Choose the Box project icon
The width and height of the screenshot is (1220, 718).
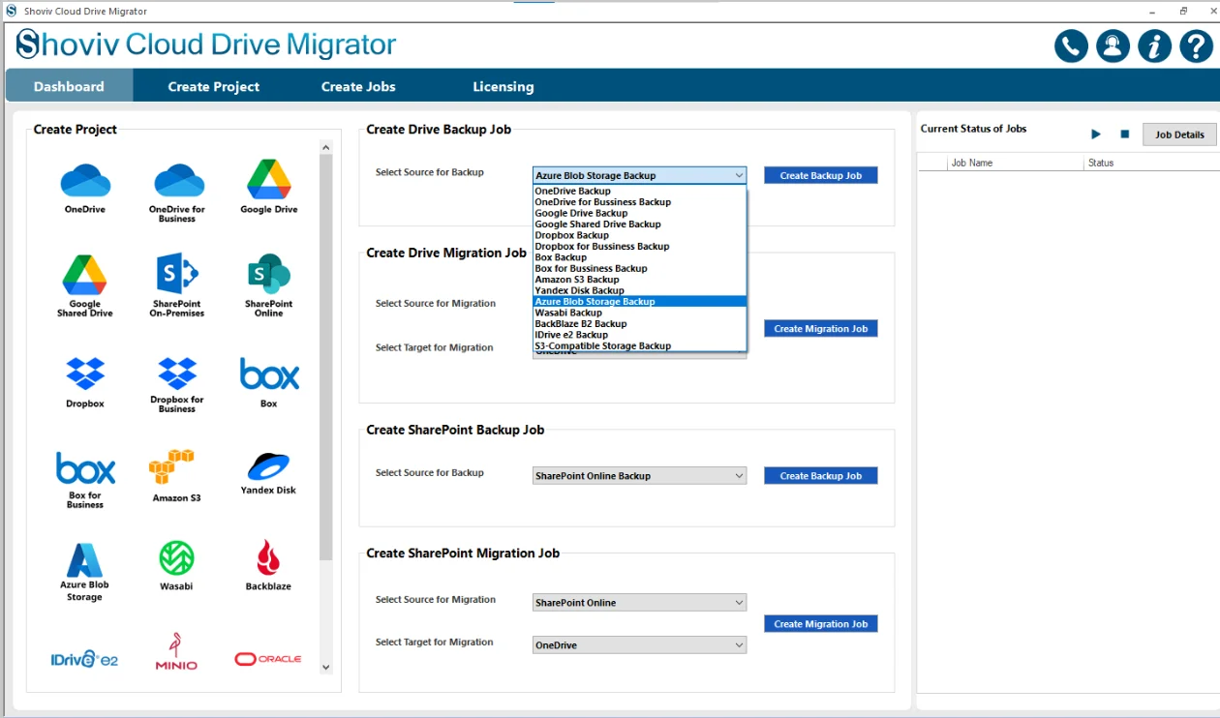coord(269,374)
